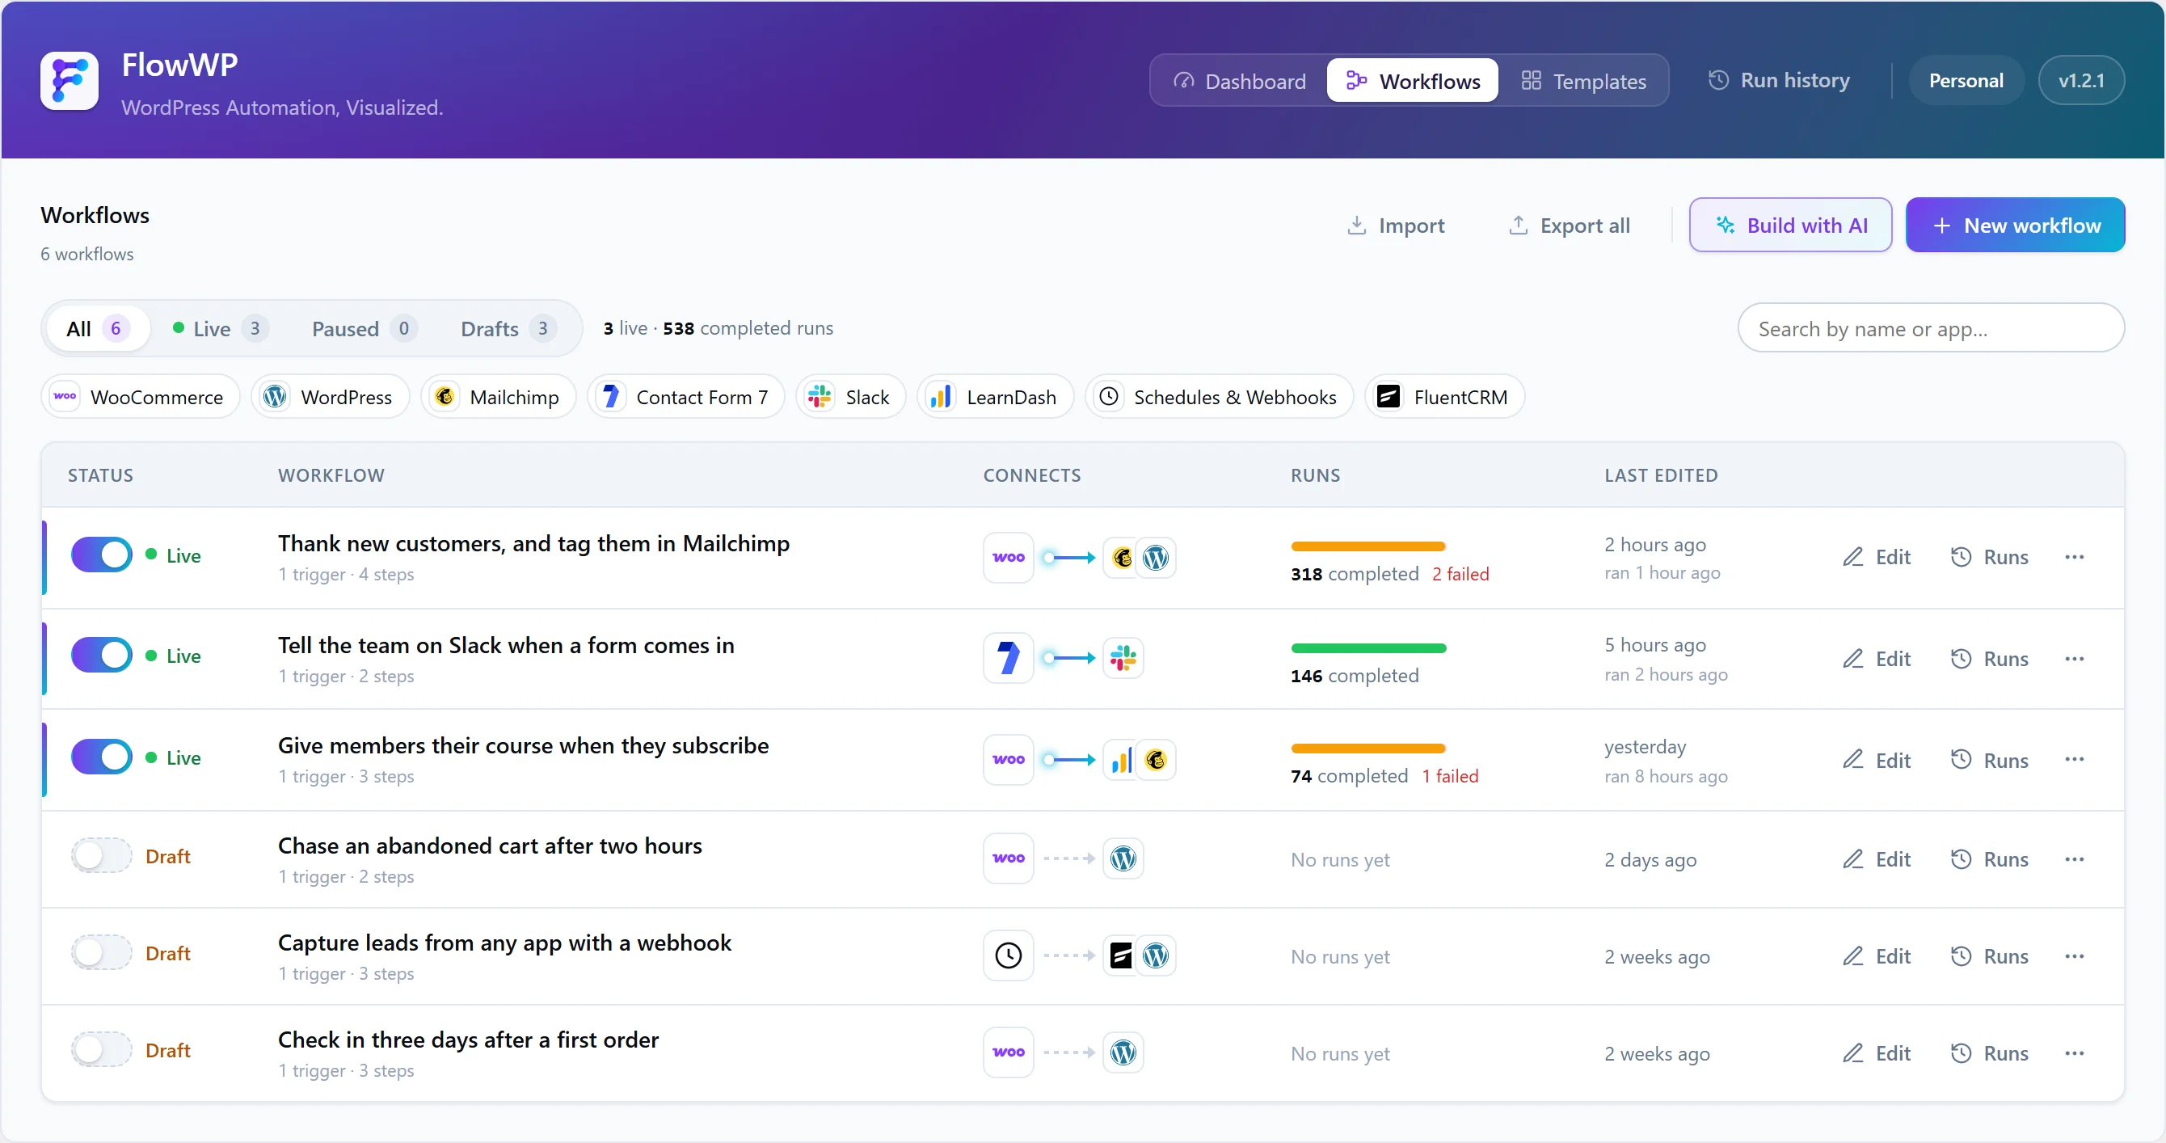Filter by Slack app chip
The height and width of the screenshot is (1143, 2166).
pos(850,397)
